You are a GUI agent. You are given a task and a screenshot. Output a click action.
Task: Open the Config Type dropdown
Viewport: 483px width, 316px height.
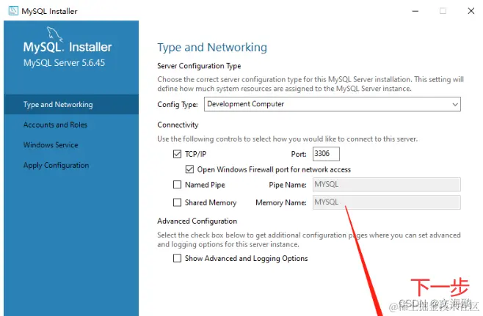pyautogui.click(x=332, y=104)
